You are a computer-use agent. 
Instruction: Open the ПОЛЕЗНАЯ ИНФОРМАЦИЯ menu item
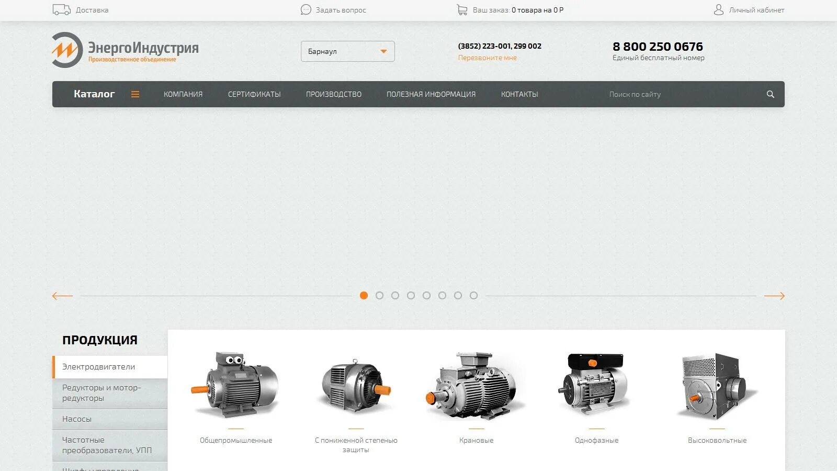coord(431,94)
